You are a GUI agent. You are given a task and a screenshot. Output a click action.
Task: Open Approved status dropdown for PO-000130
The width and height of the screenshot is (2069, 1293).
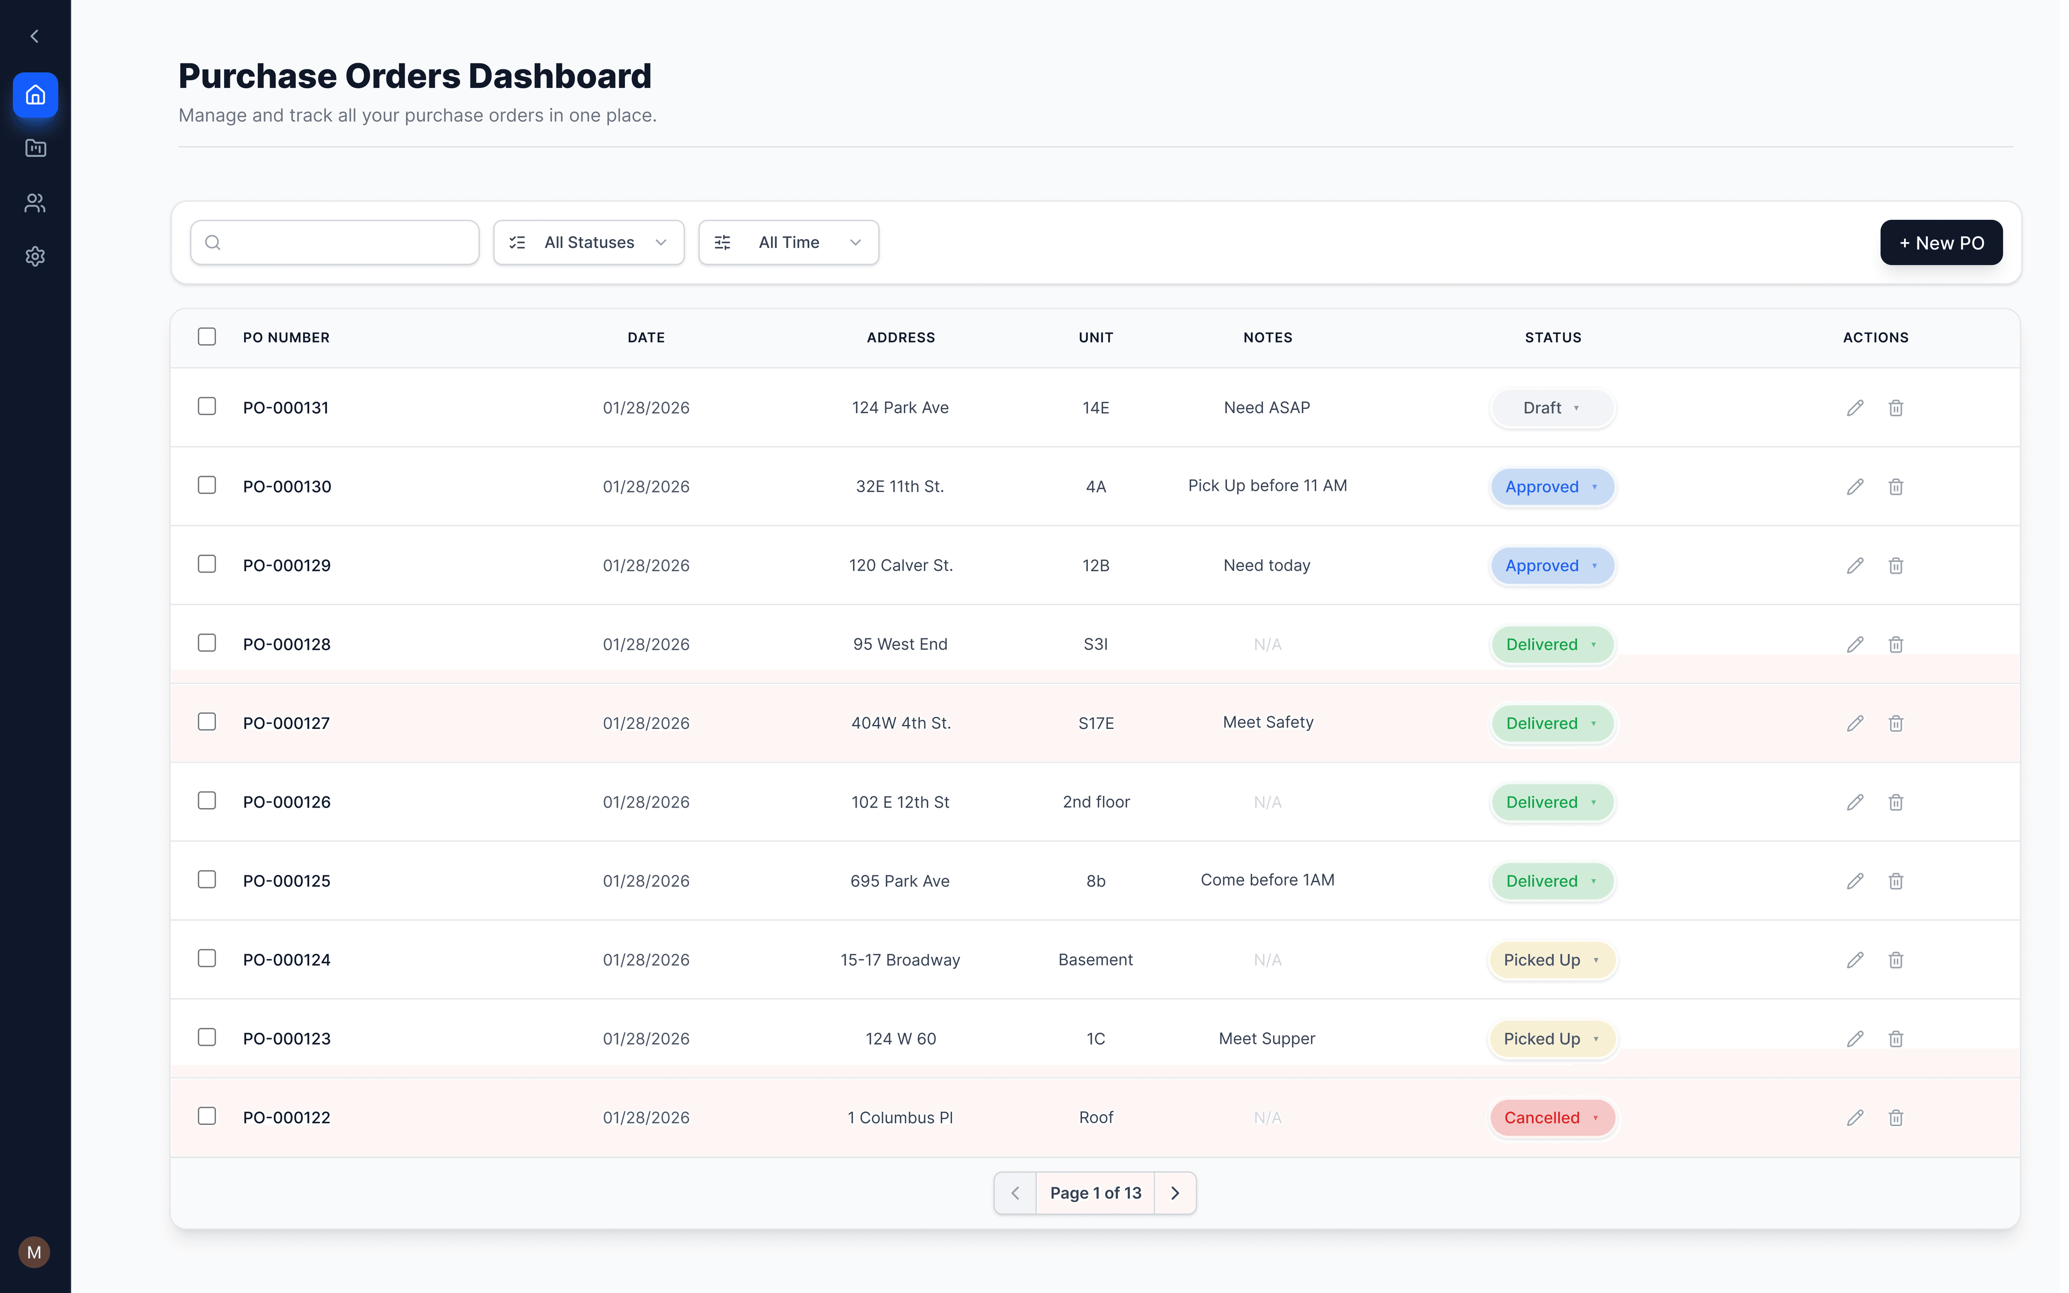[x=1552, y=486]
